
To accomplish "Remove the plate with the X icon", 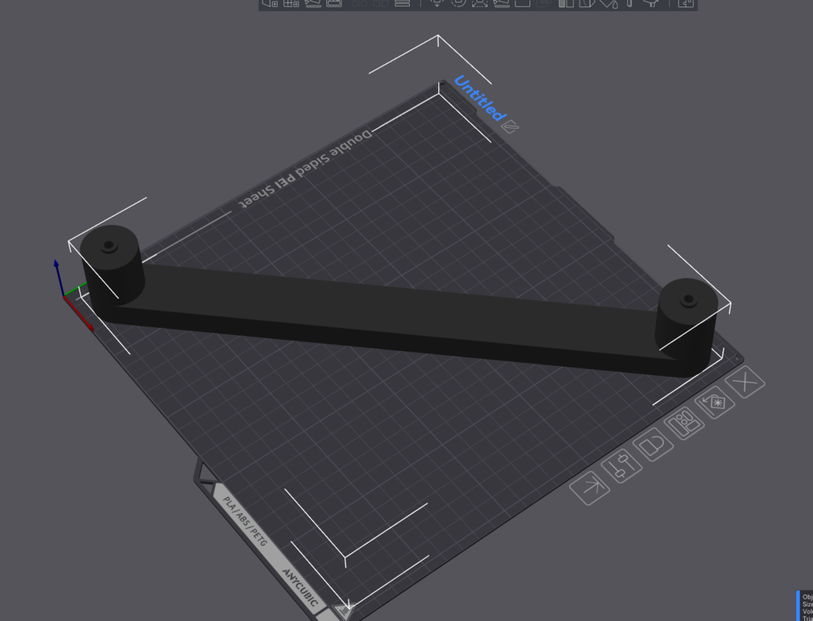I will click(x=745, y=382).
